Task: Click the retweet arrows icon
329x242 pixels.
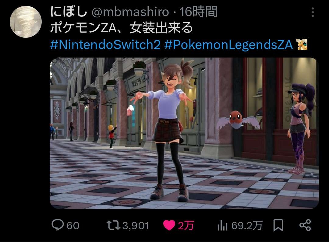Action: 113,226
